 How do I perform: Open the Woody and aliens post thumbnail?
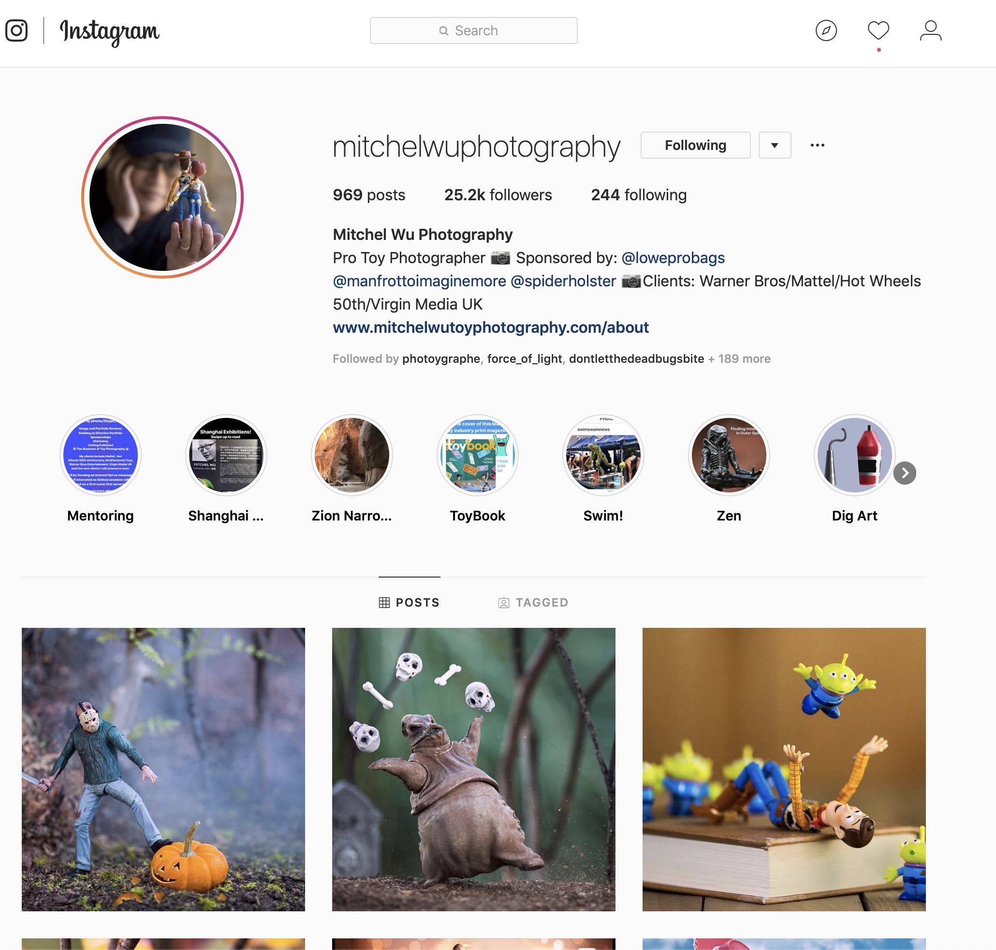(784, 769)
